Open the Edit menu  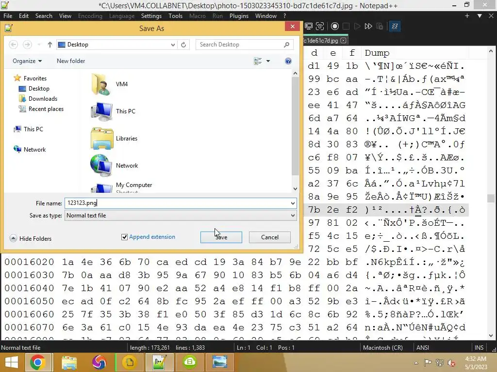(23, 16)
